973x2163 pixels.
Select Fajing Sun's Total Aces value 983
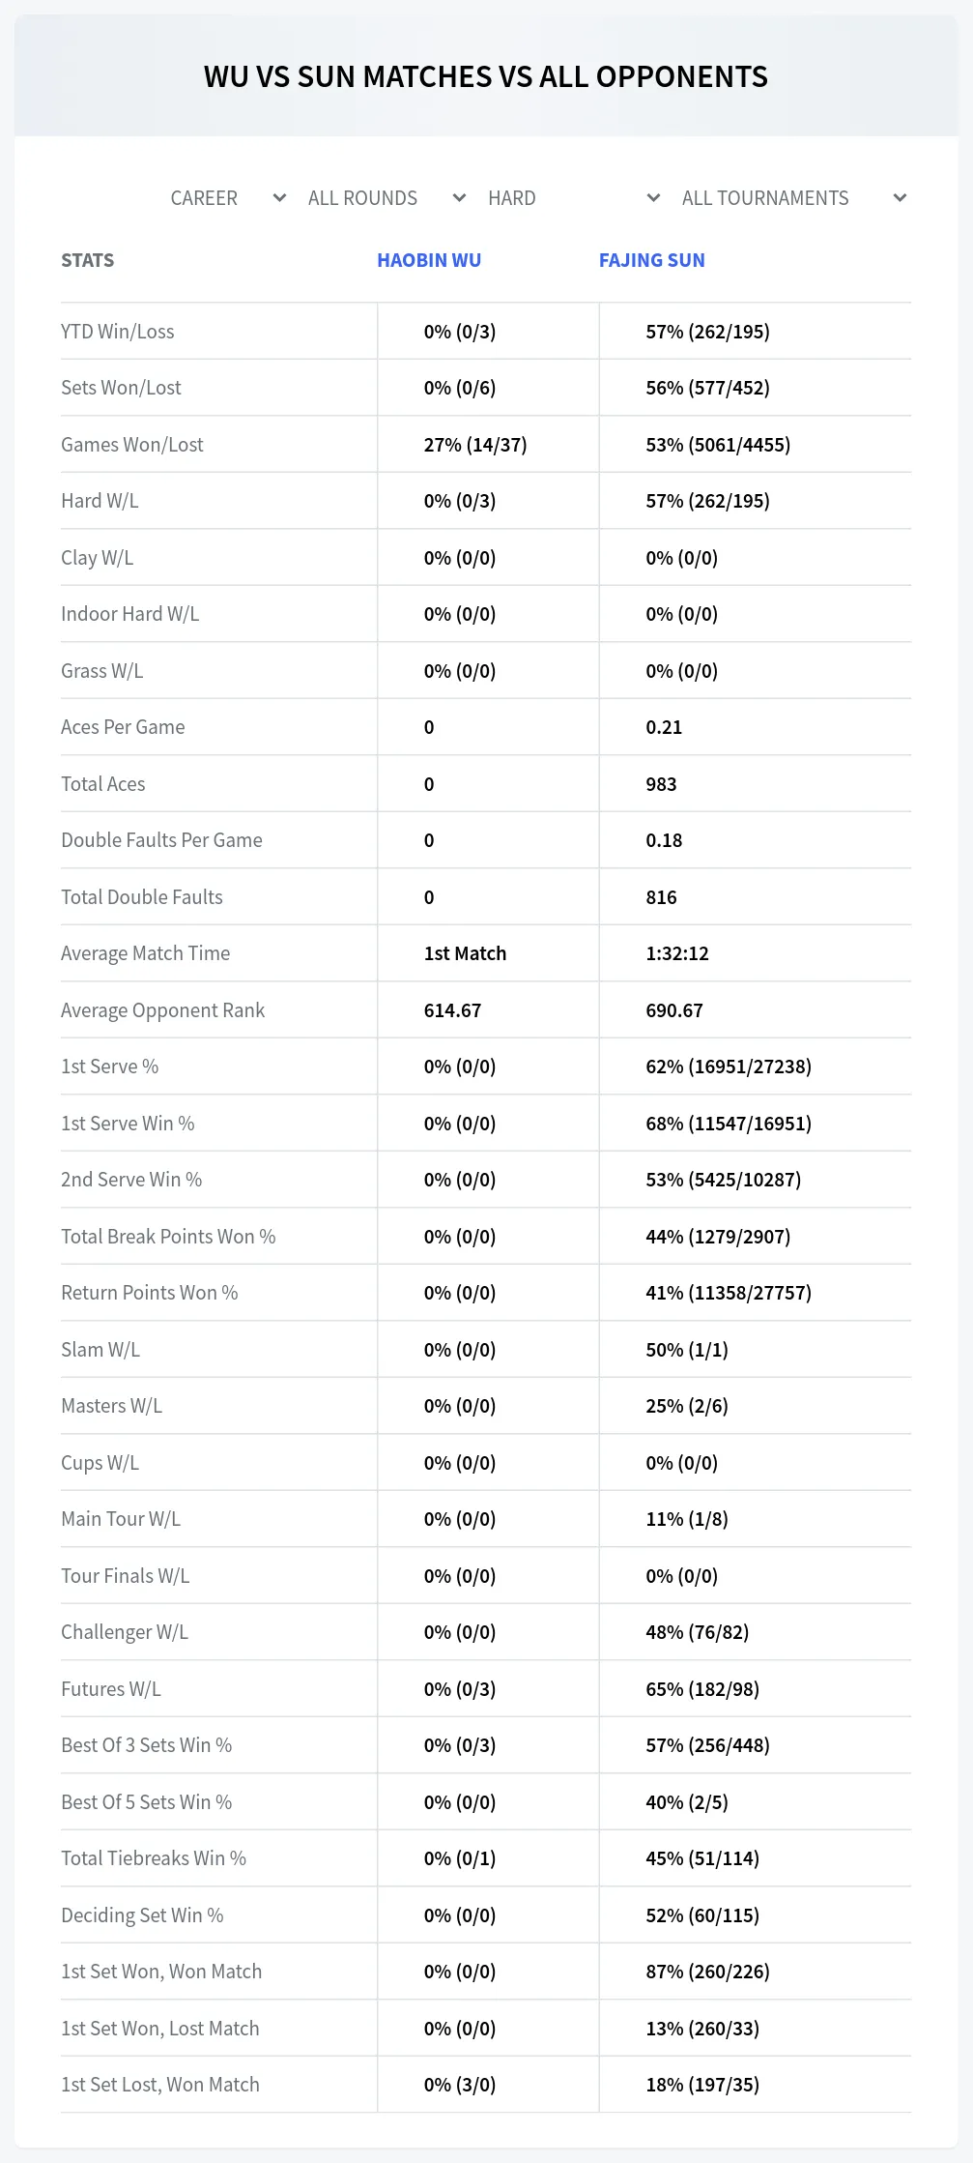click(x=662, y=784)
